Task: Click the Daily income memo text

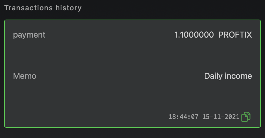Action: tap(228, 76)
